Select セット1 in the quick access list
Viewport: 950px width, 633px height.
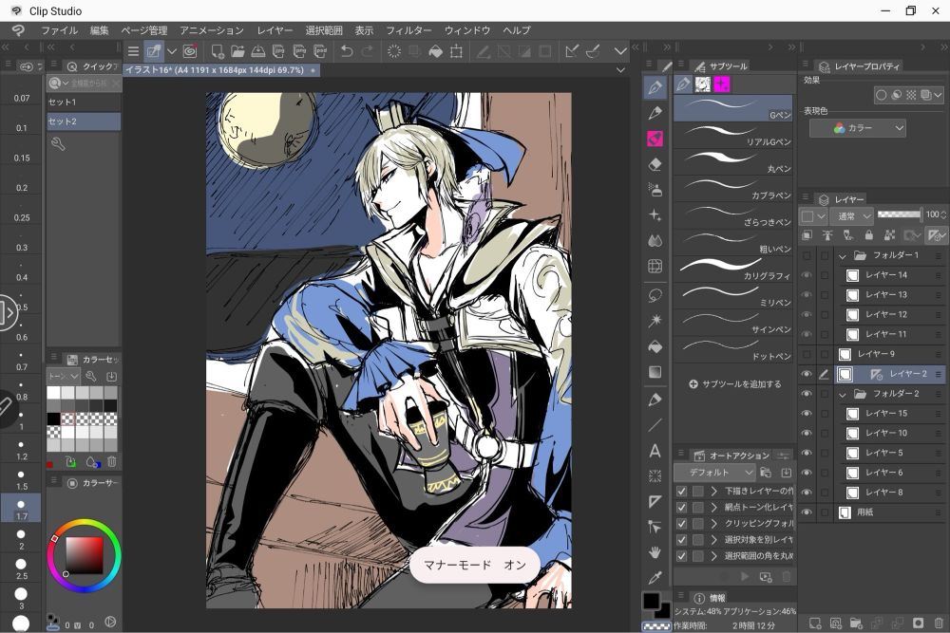(84, 102)
